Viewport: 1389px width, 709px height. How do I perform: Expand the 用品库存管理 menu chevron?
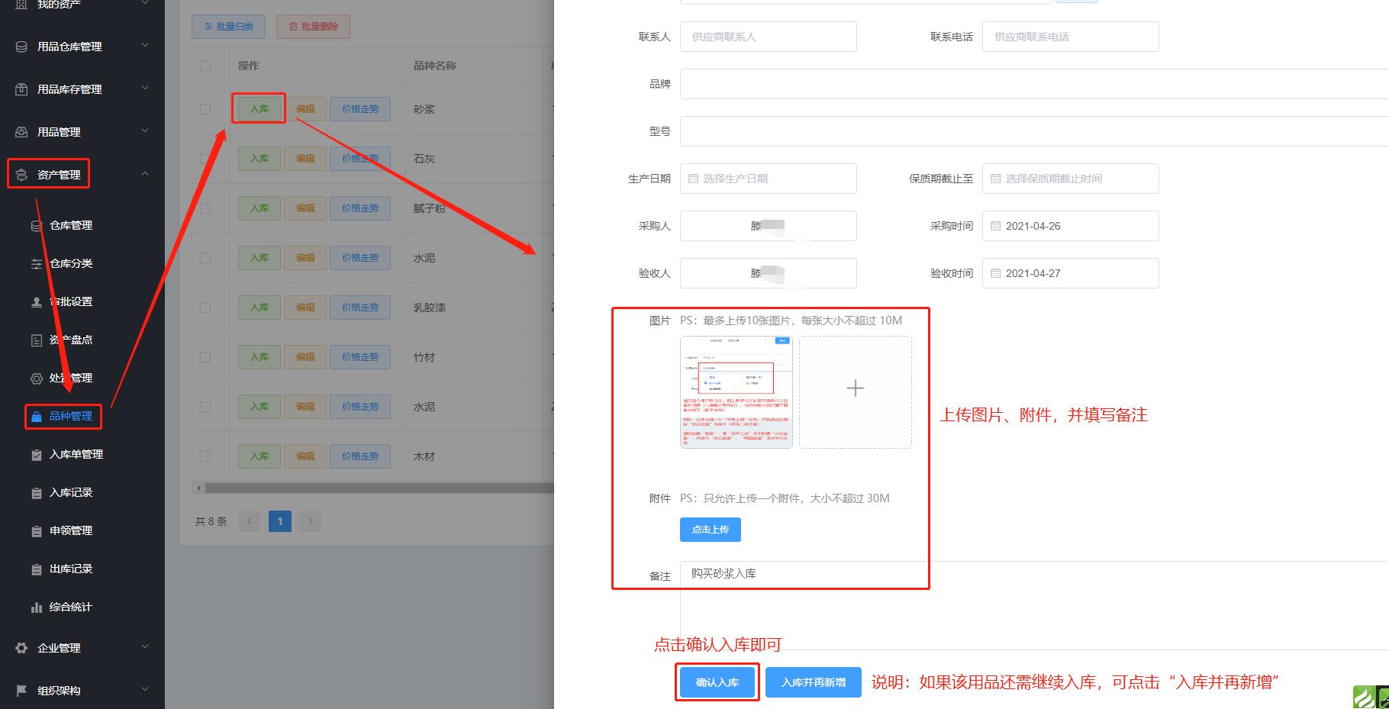pyautogui.click(x=145, y=89)
